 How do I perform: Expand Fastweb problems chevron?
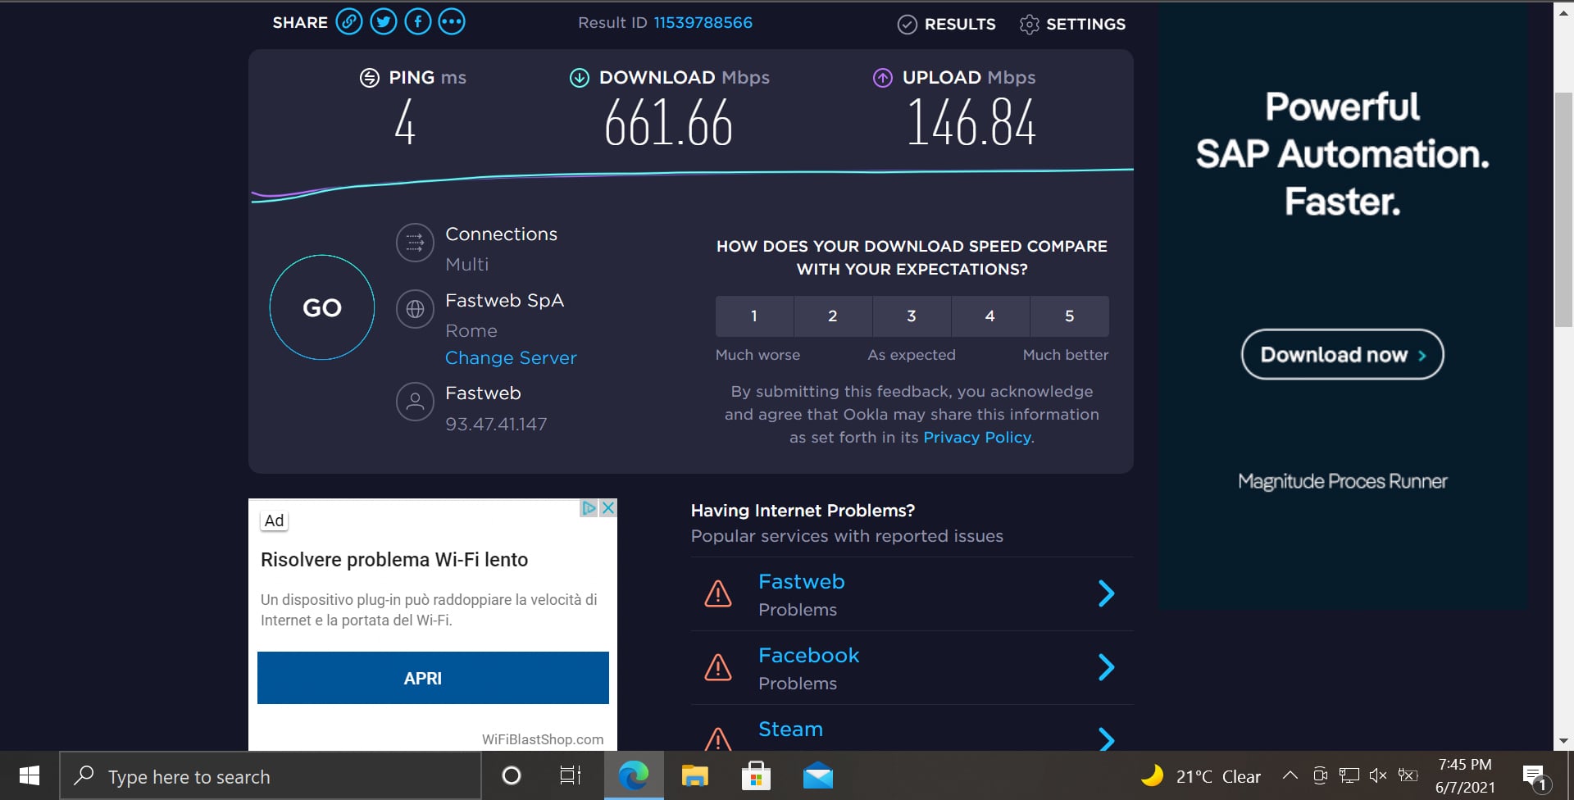coord(1107,593)
